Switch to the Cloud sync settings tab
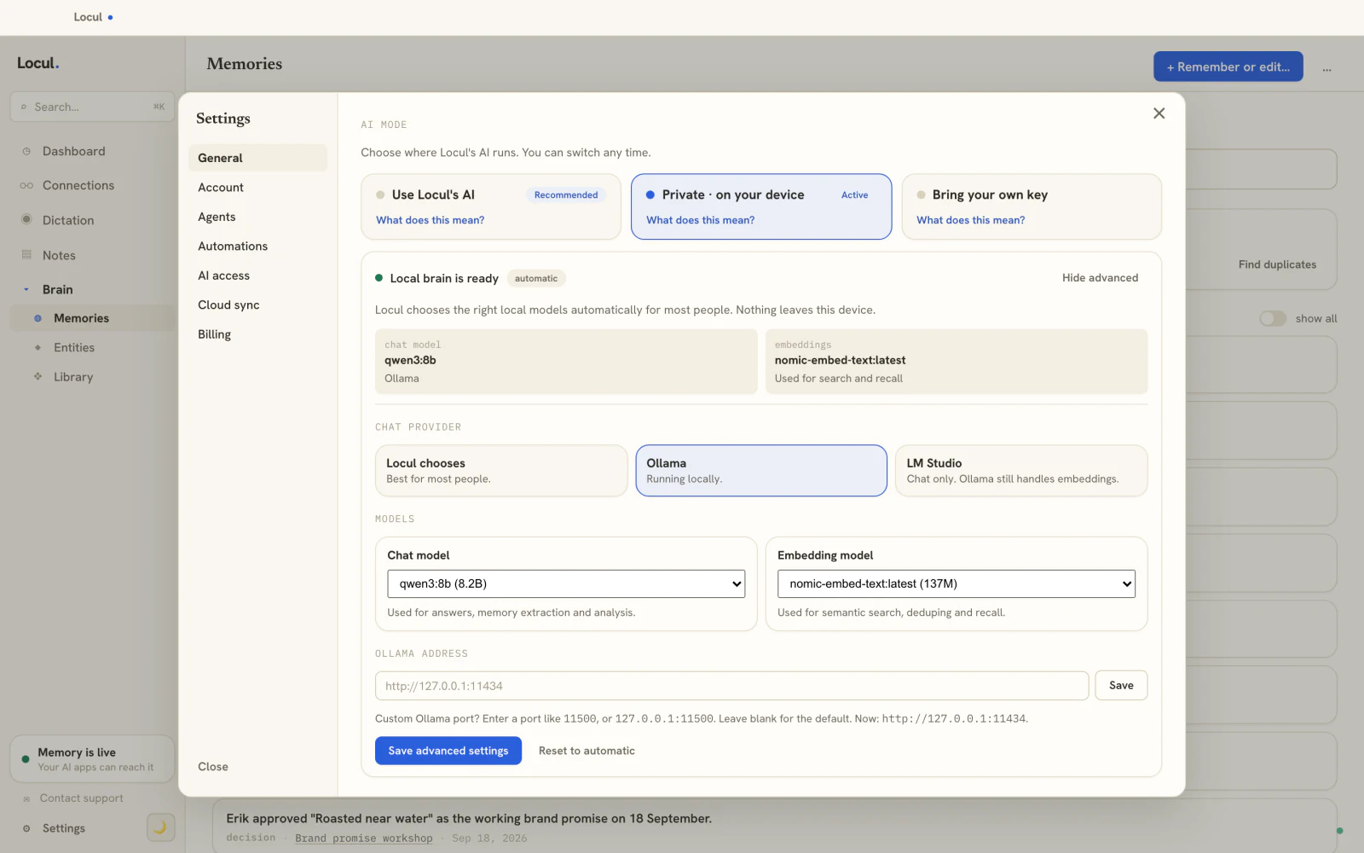This screenshot has height=853, width=1364. tap(228, 305)
